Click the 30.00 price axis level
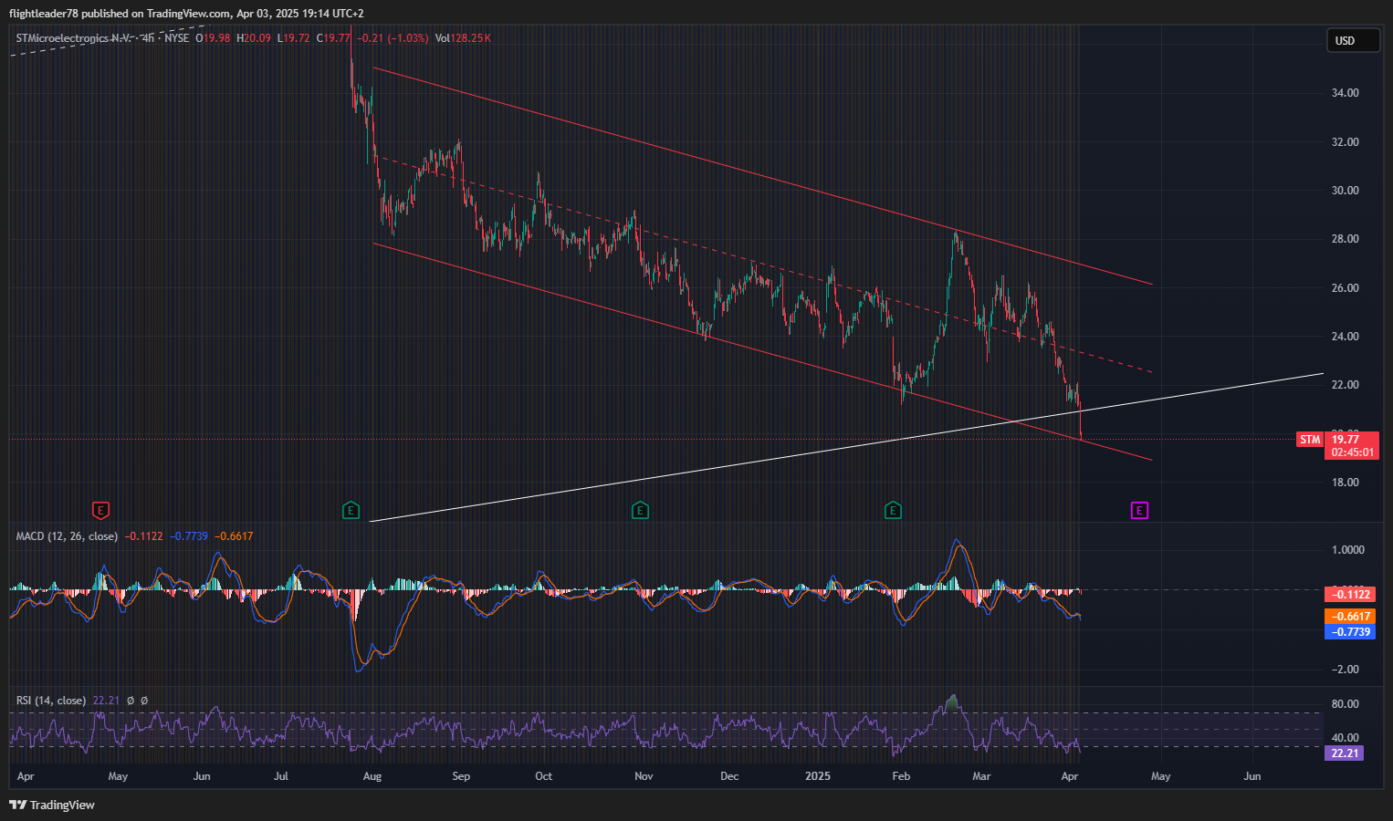 coord(1346,191)
